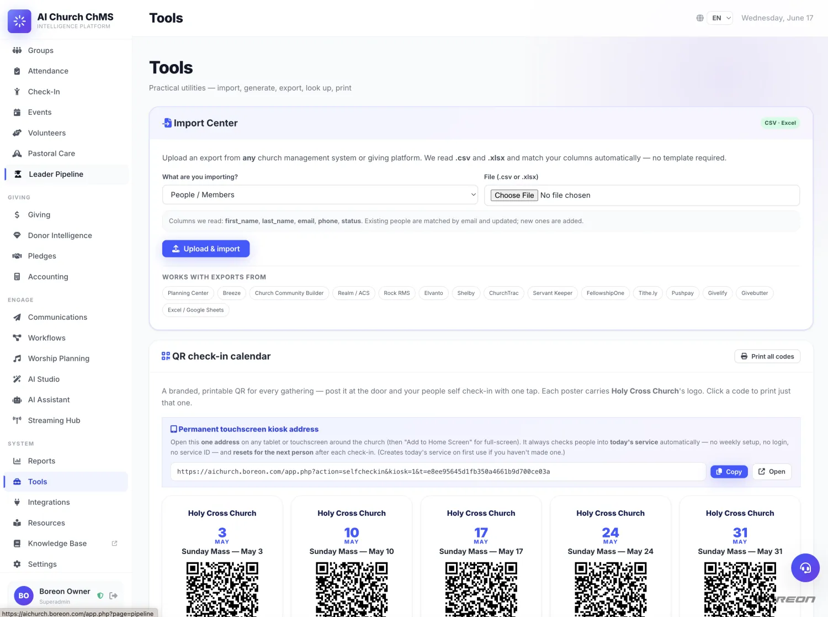Click the Givebutter export tag
This screenshot has width=828, height=617.
pos(755,293)
